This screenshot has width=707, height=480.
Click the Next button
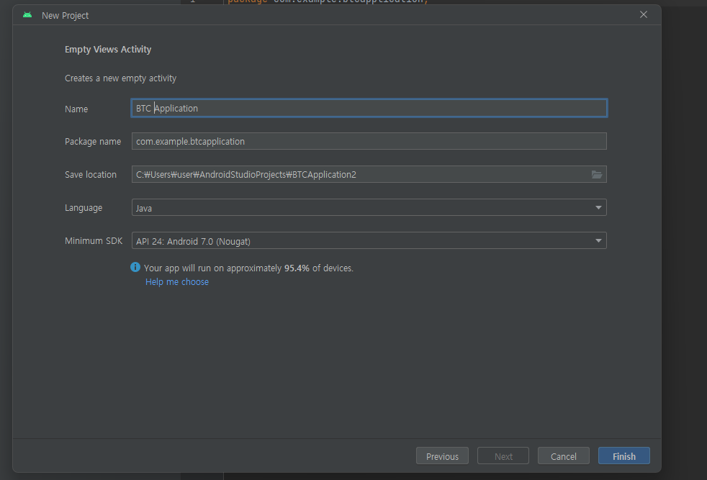503,456
